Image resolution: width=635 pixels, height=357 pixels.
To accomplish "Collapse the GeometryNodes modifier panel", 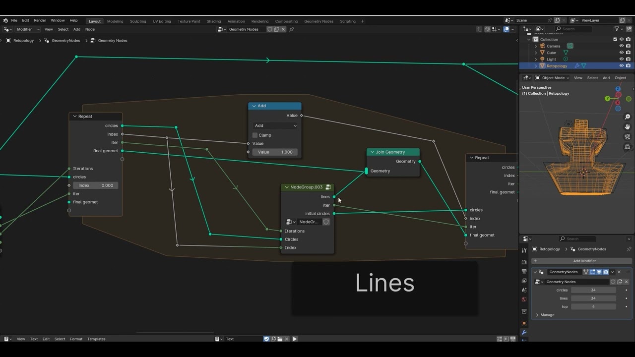I will pyautogui.click(x=536, y=272).
